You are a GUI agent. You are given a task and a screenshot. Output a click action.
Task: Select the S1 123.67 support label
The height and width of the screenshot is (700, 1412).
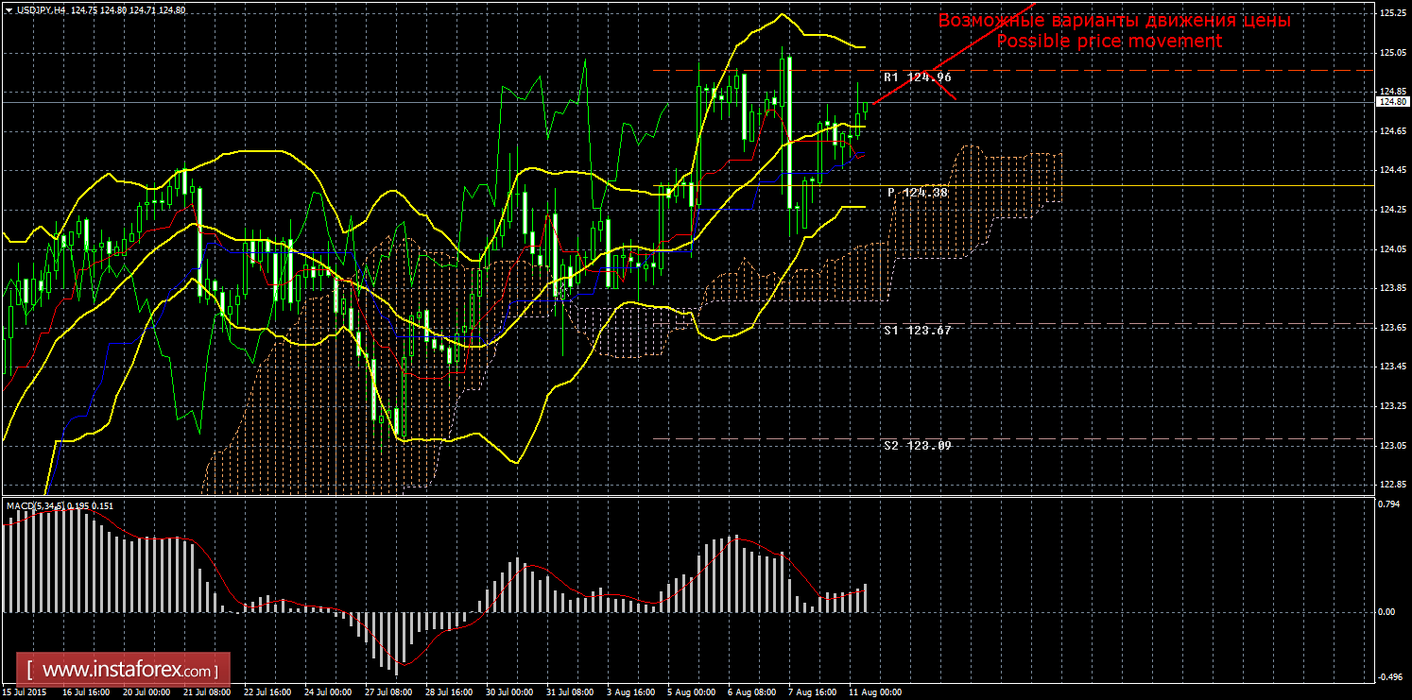(x=917, y=330)
